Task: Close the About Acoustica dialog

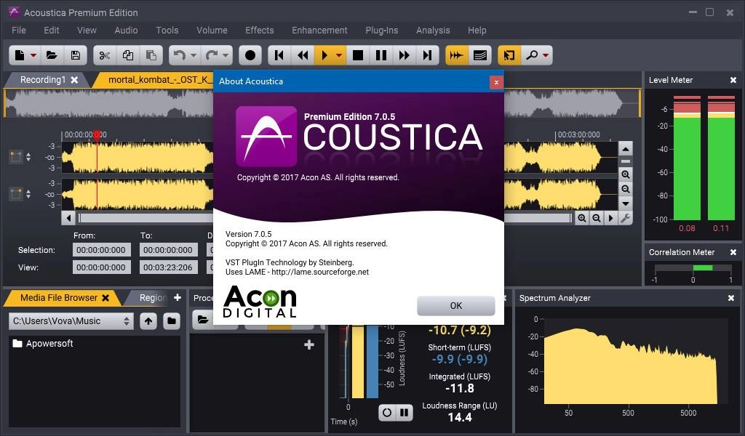Action: coord(496,82)
